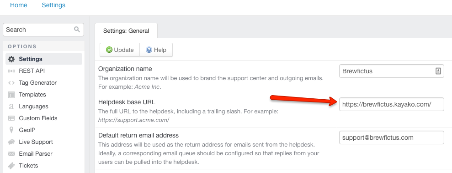Open the Home menu item
The image size is (452, 173).
[19, 5]
